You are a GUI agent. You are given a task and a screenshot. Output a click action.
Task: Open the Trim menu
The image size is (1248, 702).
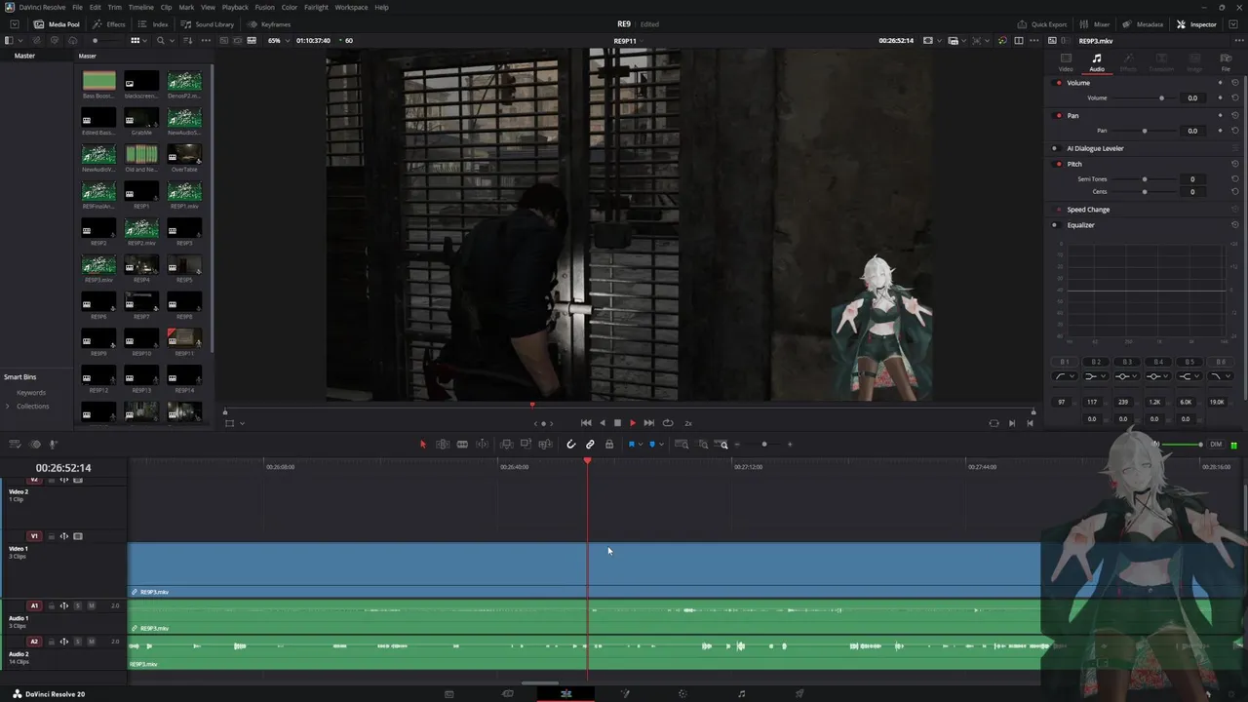[x=115, y=7]
